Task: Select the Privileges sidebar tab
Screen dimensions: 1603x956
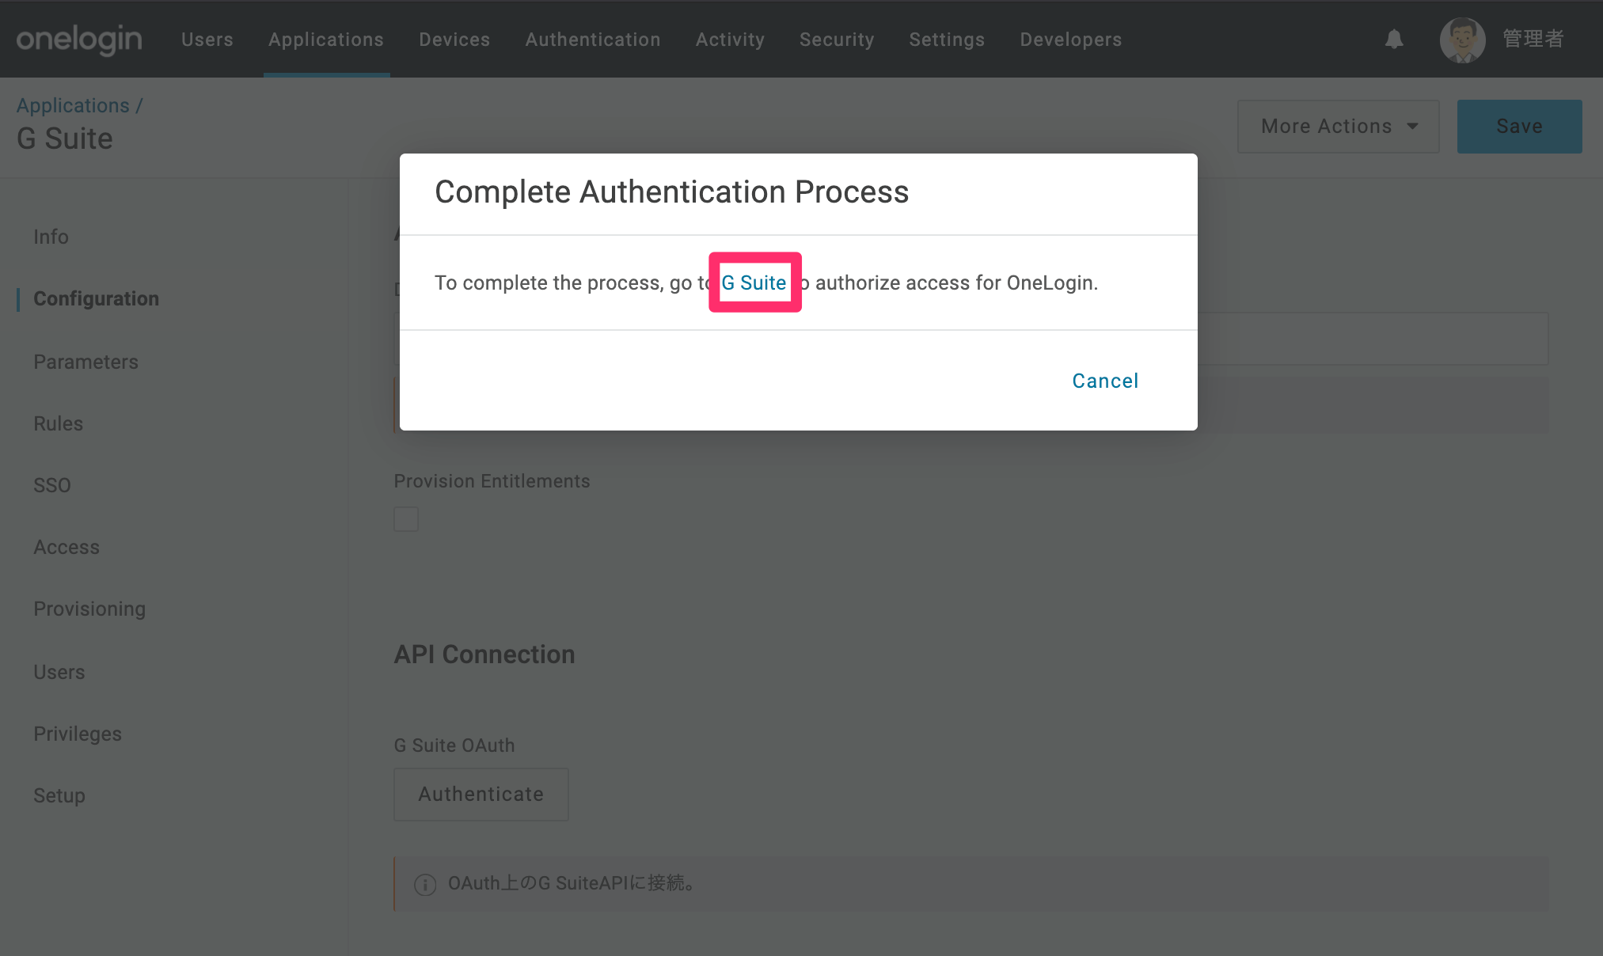Action: [x=78, y=734]
